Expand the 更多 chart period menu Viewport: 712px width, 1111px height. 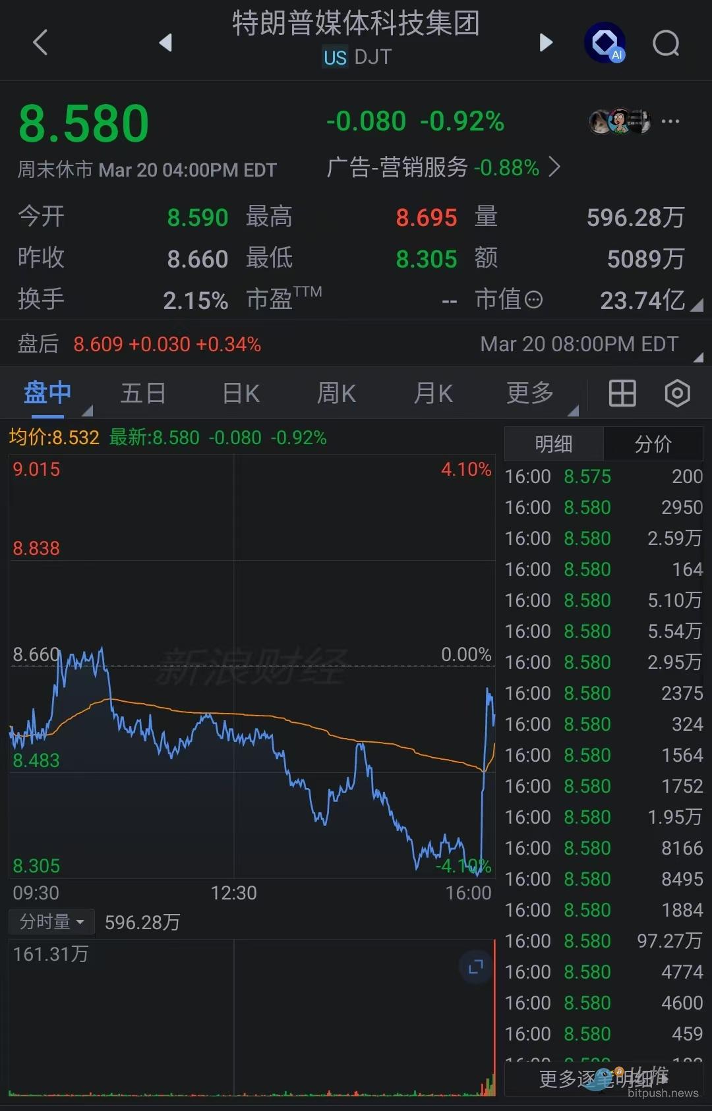[530, 393]
